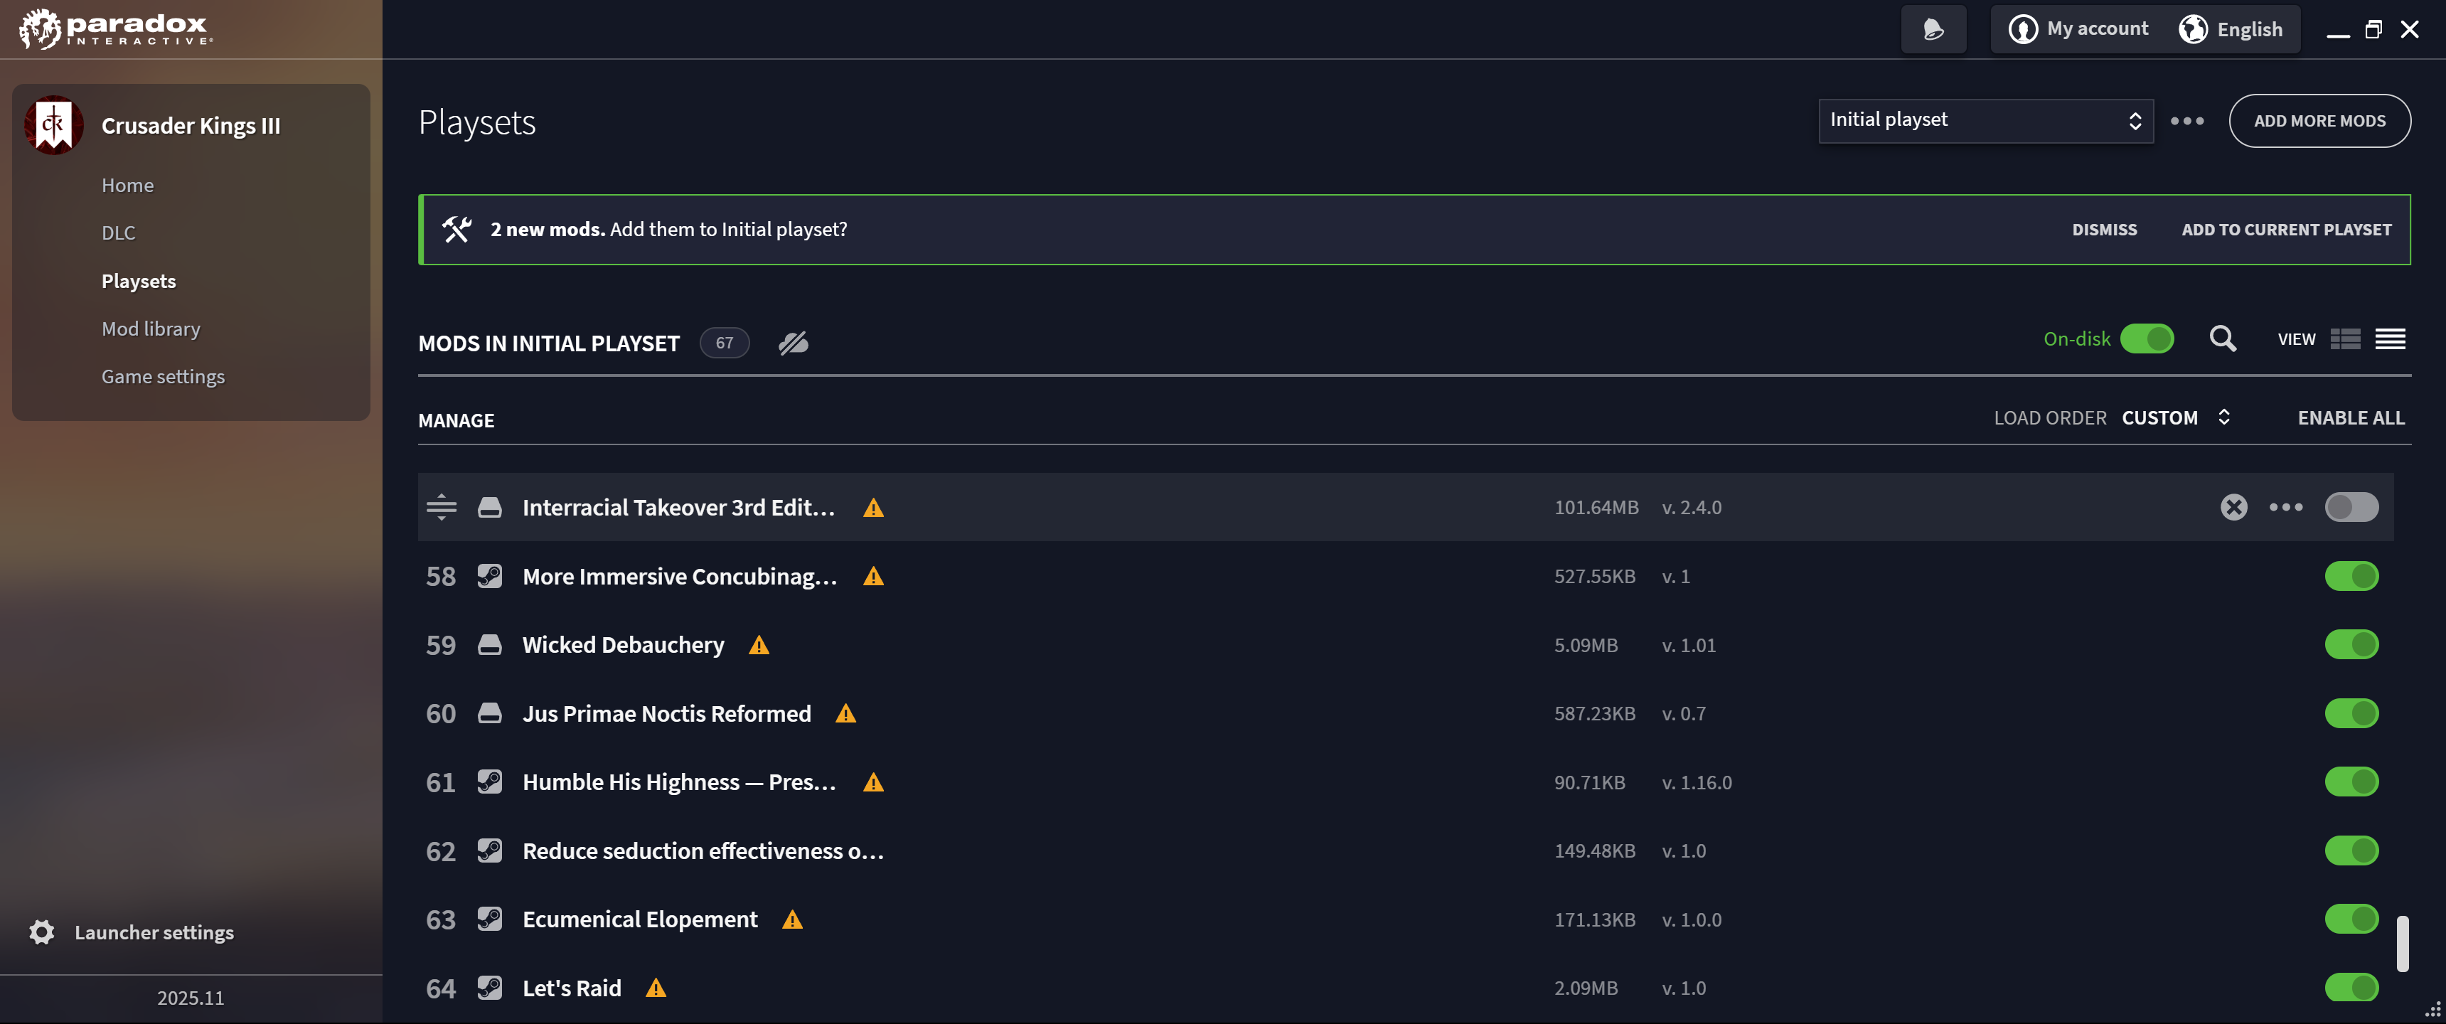The height and width of the screenshot is (1024, 2446).
Task: Go to Mod library in sidebar
Action: point(151,329)
